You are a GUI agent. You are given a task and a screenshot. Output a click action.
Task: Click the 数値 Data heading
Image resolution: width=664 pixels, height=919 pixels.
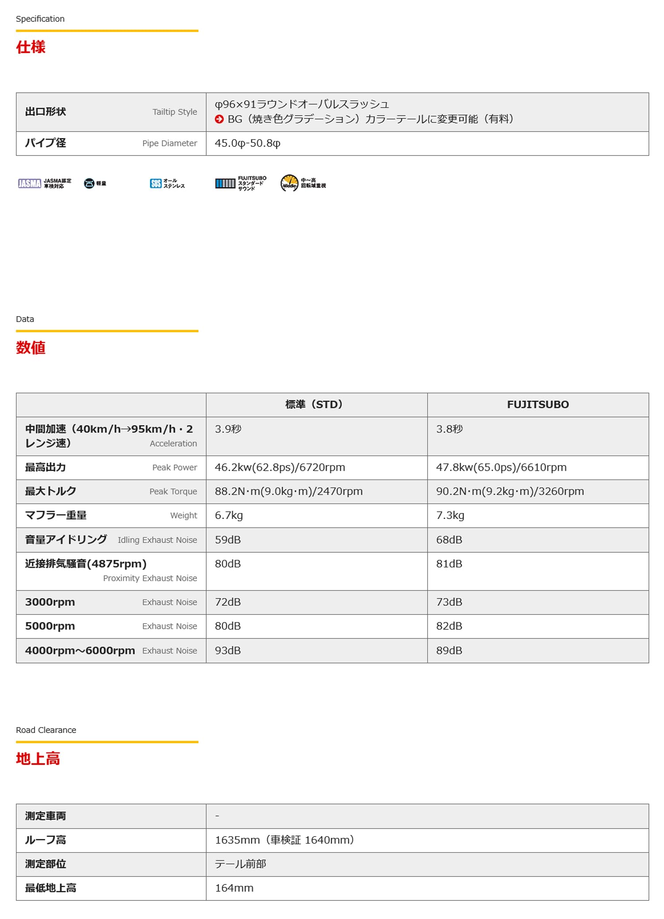click(31, 348)
